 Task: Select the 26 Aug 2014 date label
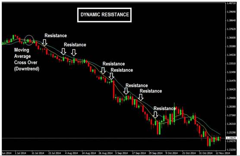[x=106, y=153]
